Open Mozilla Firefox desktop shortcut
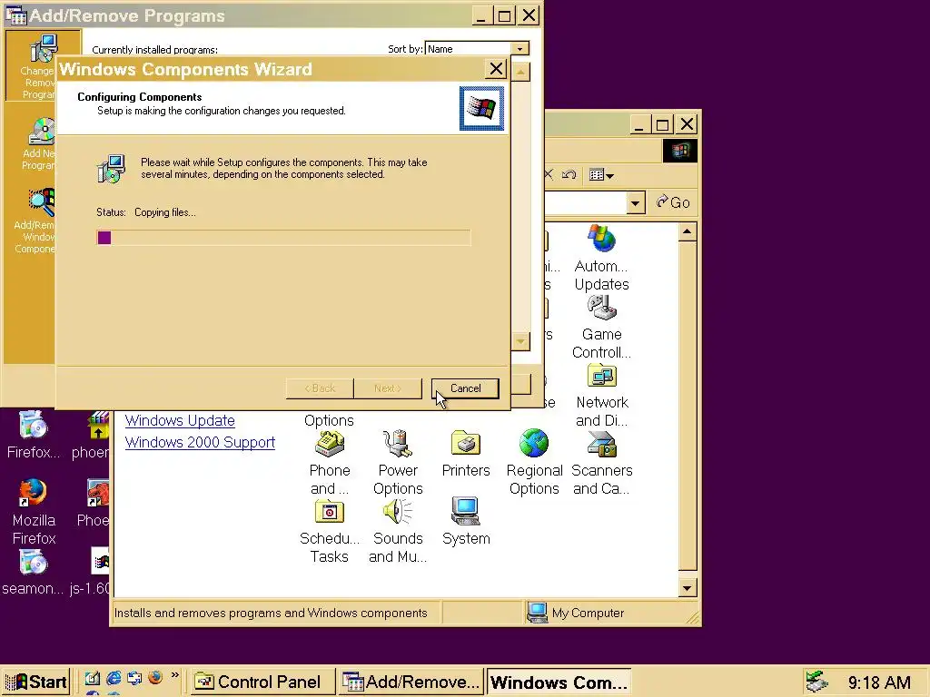 coord(33,493)
